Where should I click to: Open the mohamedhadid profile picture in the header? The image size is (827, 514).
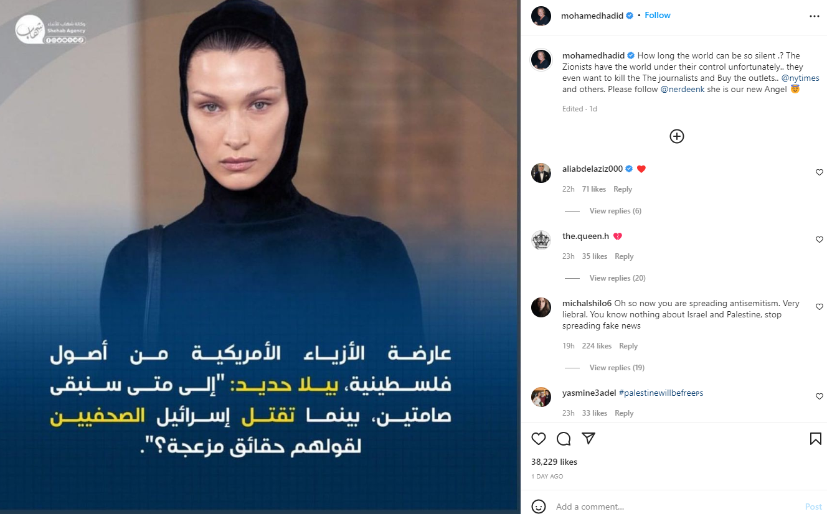541,16
